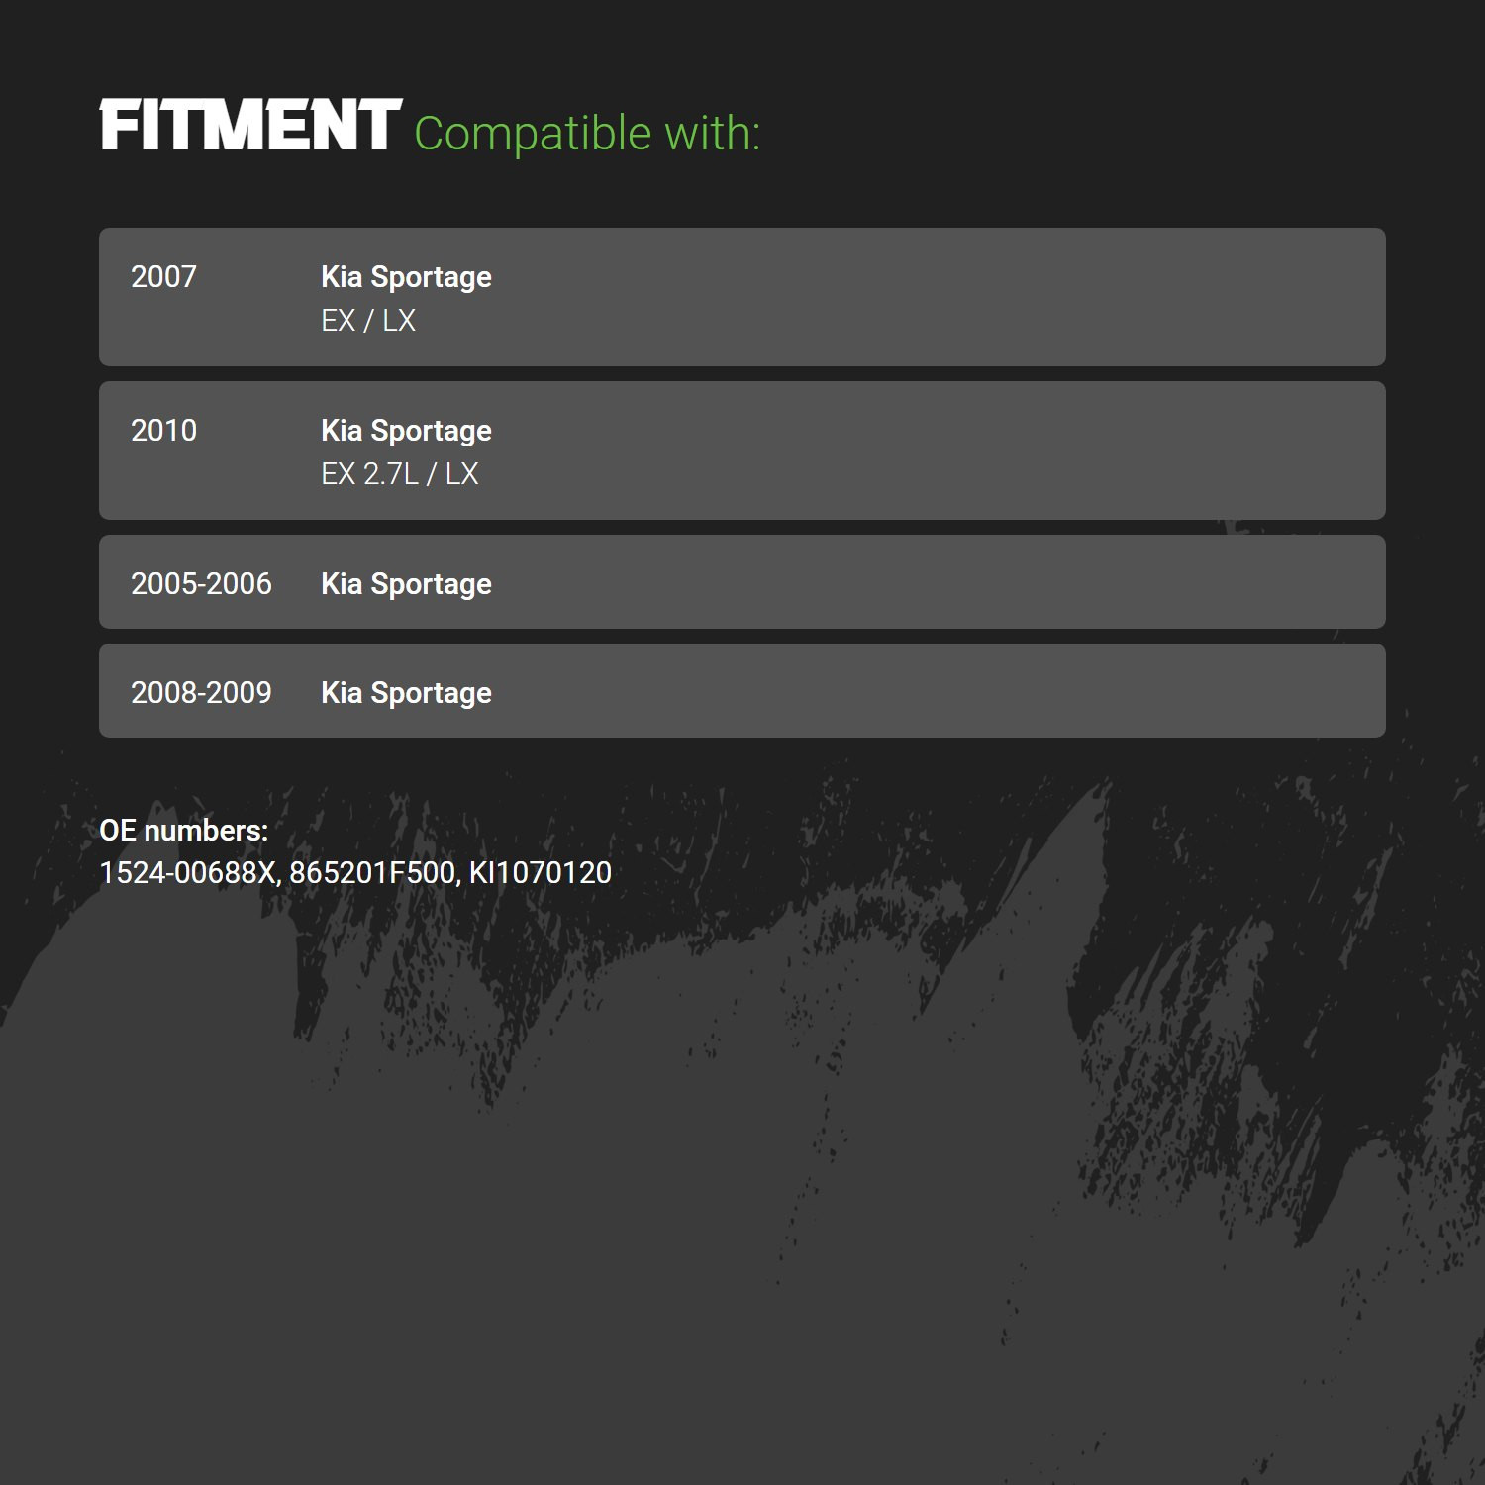
Task: Click Kia Sportage title in 2005-2006 row
Action: (x=406, y=585)
